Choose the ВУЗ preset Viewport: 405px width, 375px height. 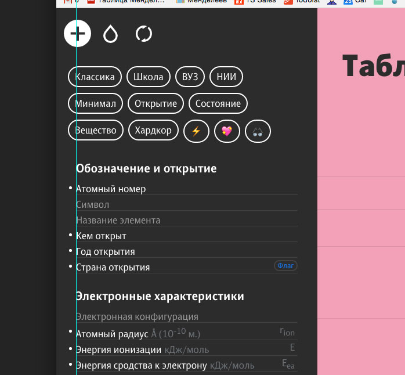pos(190,77)
